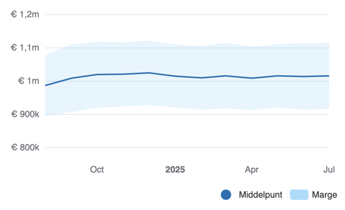Click the Middelpunt line above Apr

252,78
